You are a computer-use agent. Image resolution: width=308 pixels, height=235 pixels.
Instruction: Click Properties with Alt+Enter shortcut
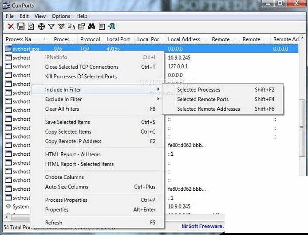(x=98, y=209)
